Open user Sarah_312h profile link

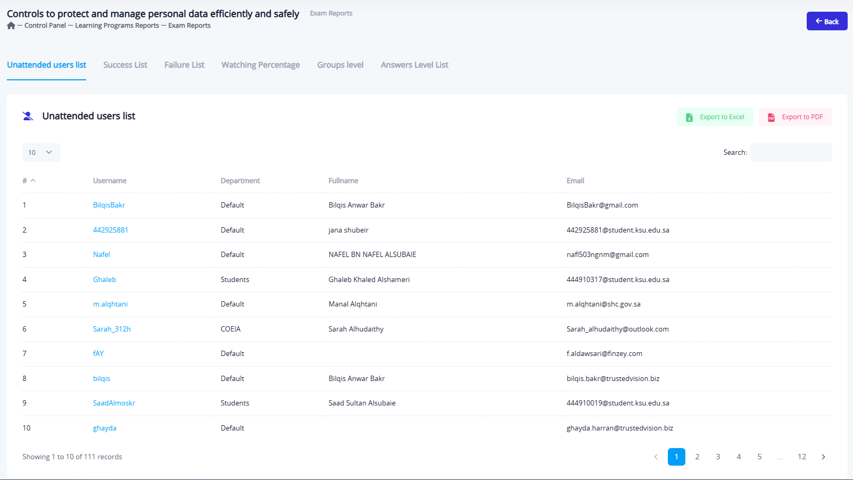pyautogui.click(x=112, y=329)
